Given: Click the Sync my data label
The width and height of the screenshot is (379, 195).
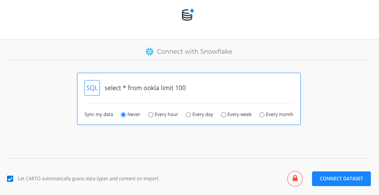Looking at the screenshot, I should [x=98, y=115].
